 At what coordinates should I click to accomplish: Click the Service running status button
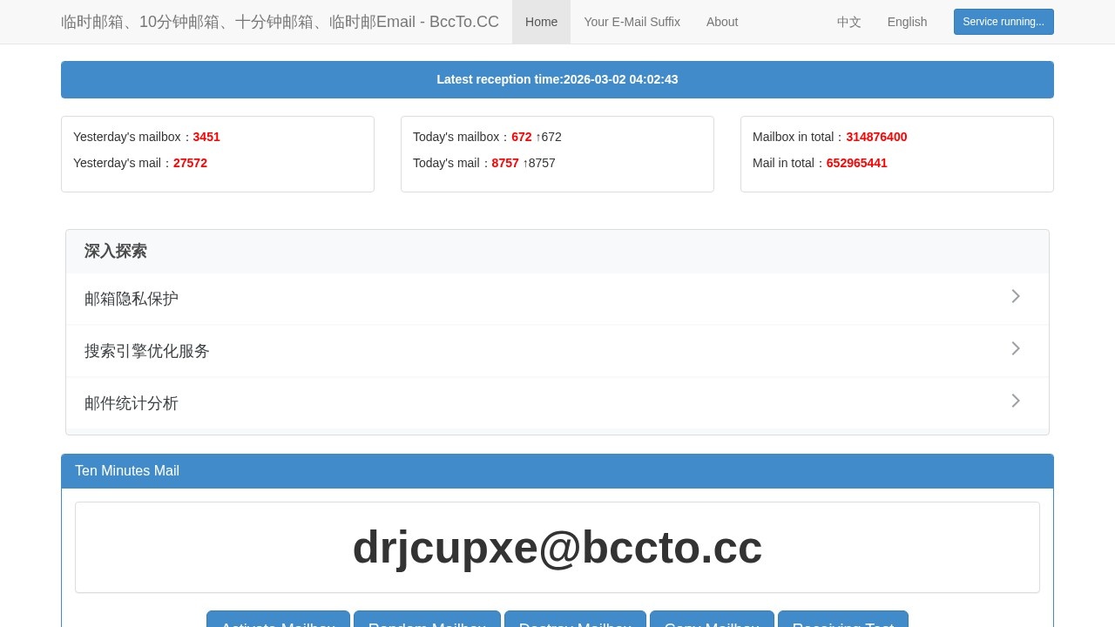pyautogui.click(x=1003, y=22)
